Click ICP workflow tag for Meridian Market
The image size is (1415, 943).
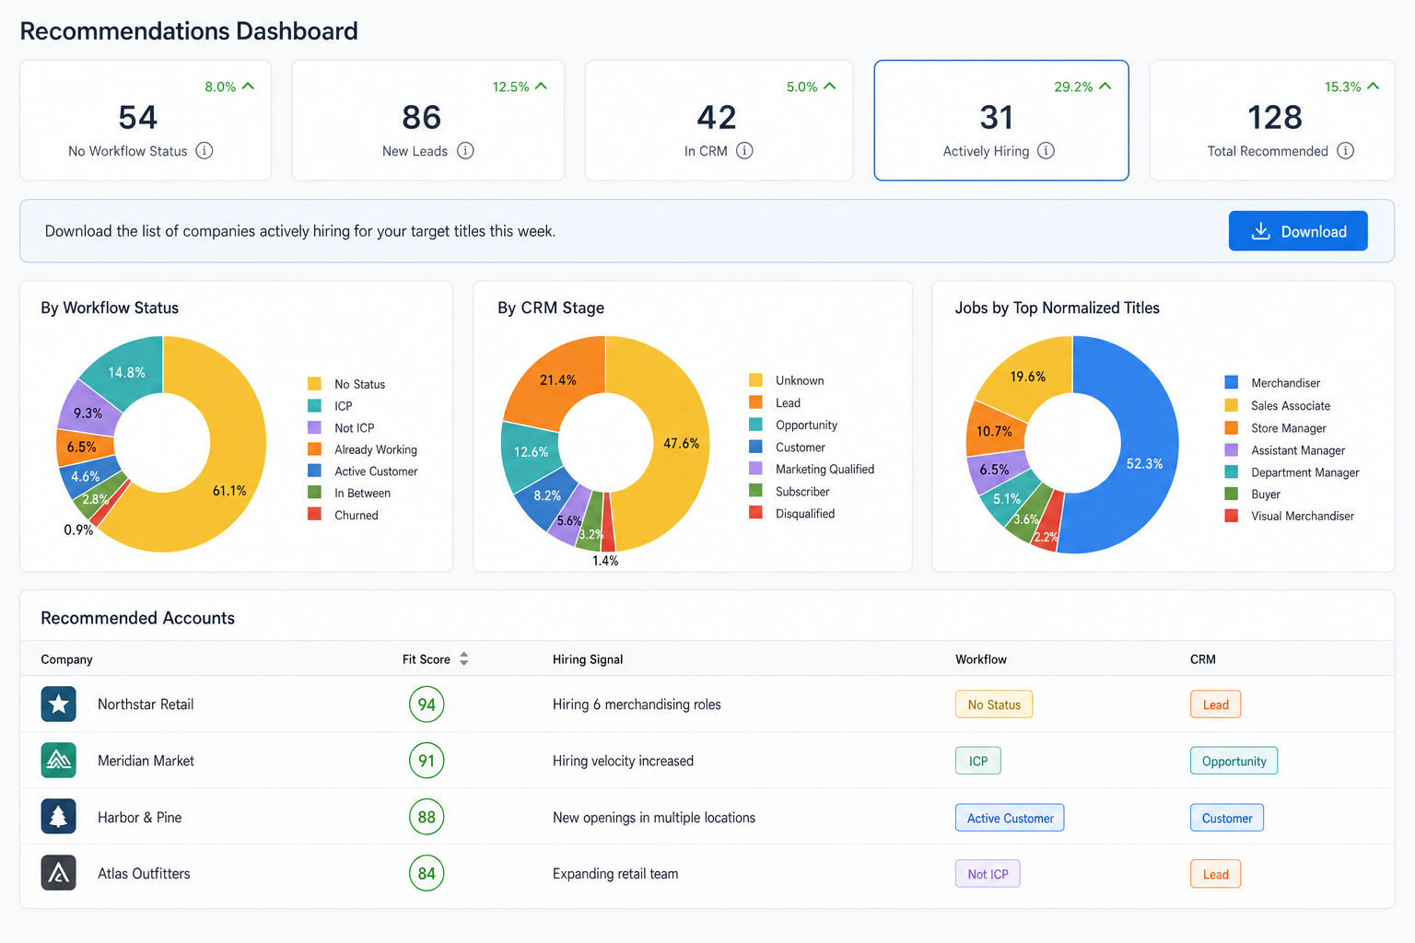point(978,761)
